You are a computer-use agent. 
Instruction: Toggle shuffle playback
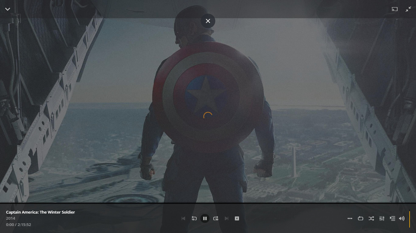tap(371, 218)
